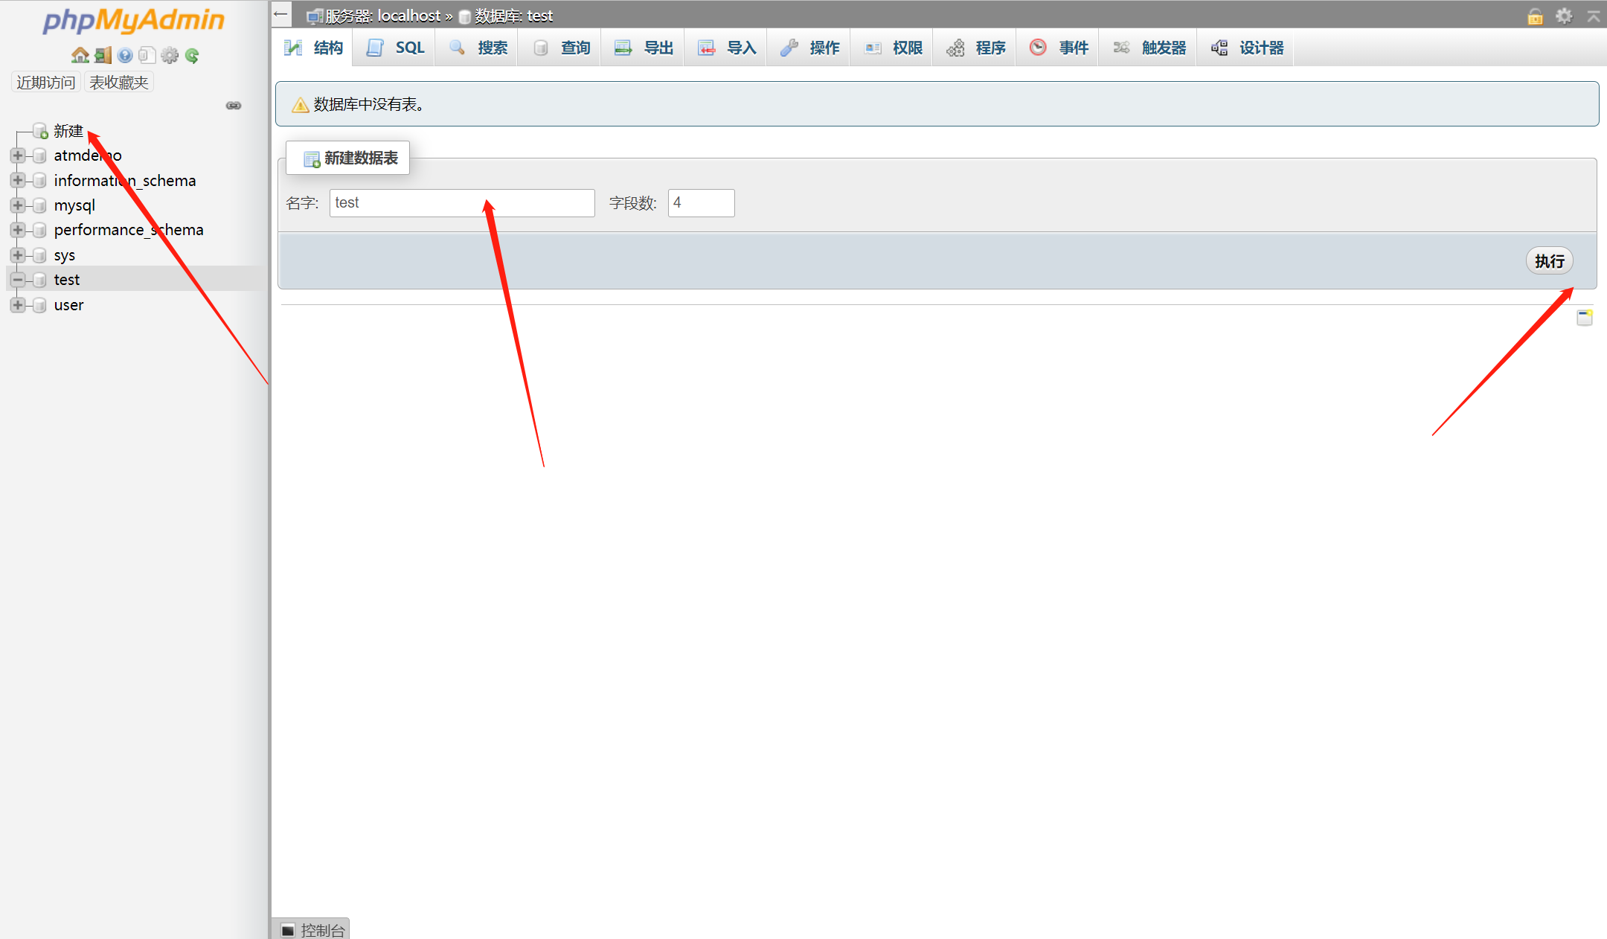
Task: Click the chain link icon in sidebar
Action: click(234, 106)
